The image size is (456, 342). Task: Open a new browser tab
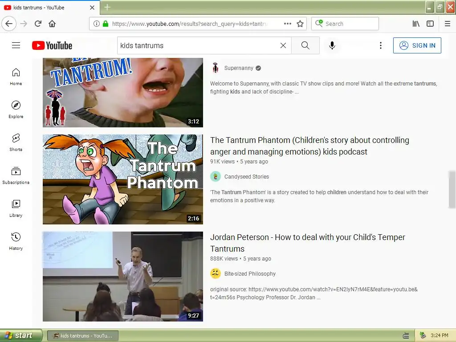pyautogui.click(x=107, y=7)
